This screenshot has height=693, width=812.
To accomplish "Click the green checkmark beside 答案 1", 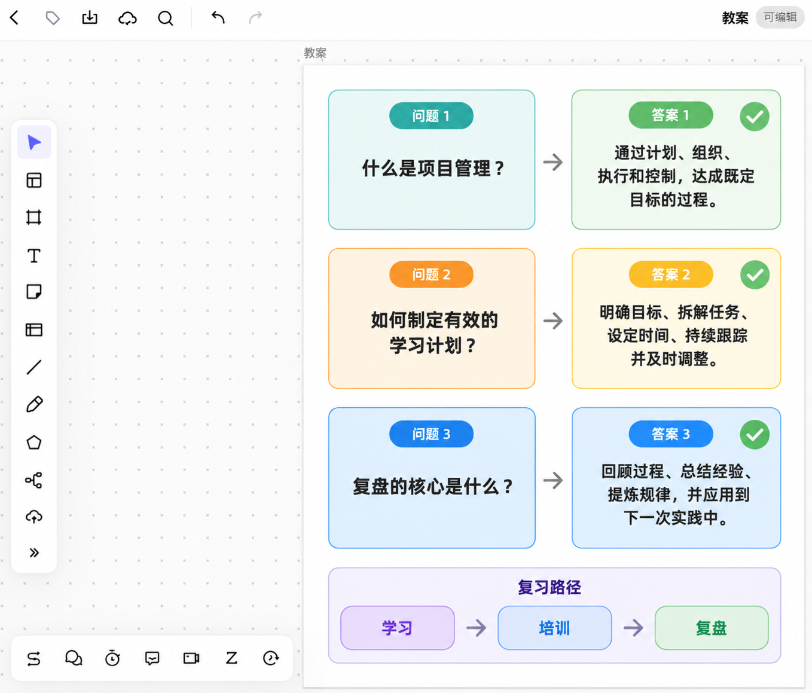I will (x=755, y=116).
